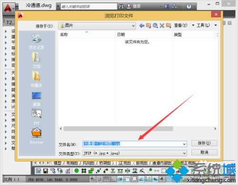The height and width of the screenshot is (185, 238).
Task: Open the FTP location in places list
Action: tap(37, 117)
